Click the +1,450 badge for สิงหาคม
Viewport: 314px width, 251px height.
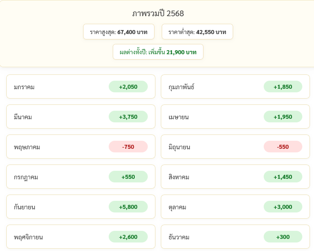coord(283,177)
